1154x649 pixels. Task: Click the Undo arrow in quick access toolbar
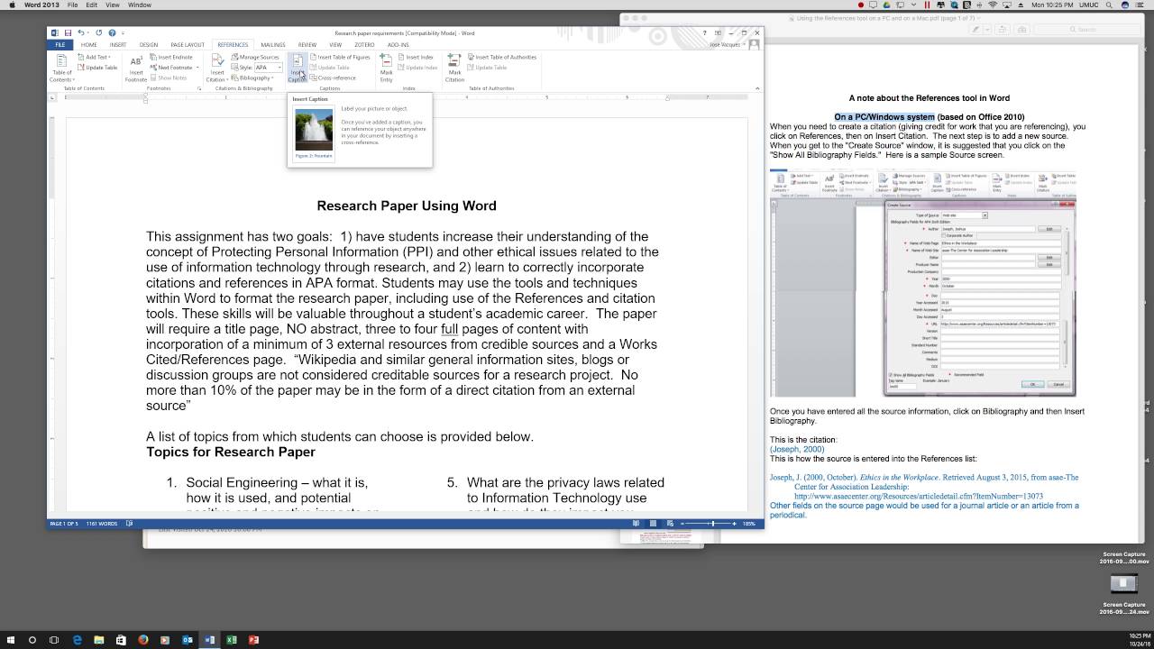80,32
